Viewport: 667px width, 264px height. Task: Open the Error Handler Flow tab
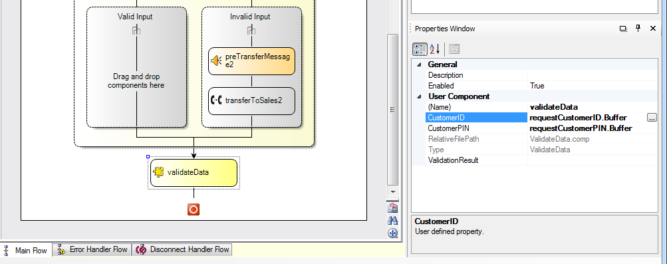92,249
